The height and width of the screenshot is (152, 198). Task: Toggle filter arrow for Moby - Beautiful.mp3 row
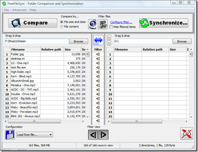click(x=98, y=108)
